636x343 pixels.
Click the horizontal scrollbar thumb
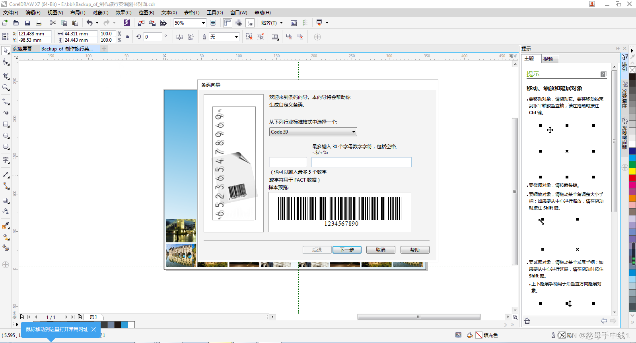[418, 317]
